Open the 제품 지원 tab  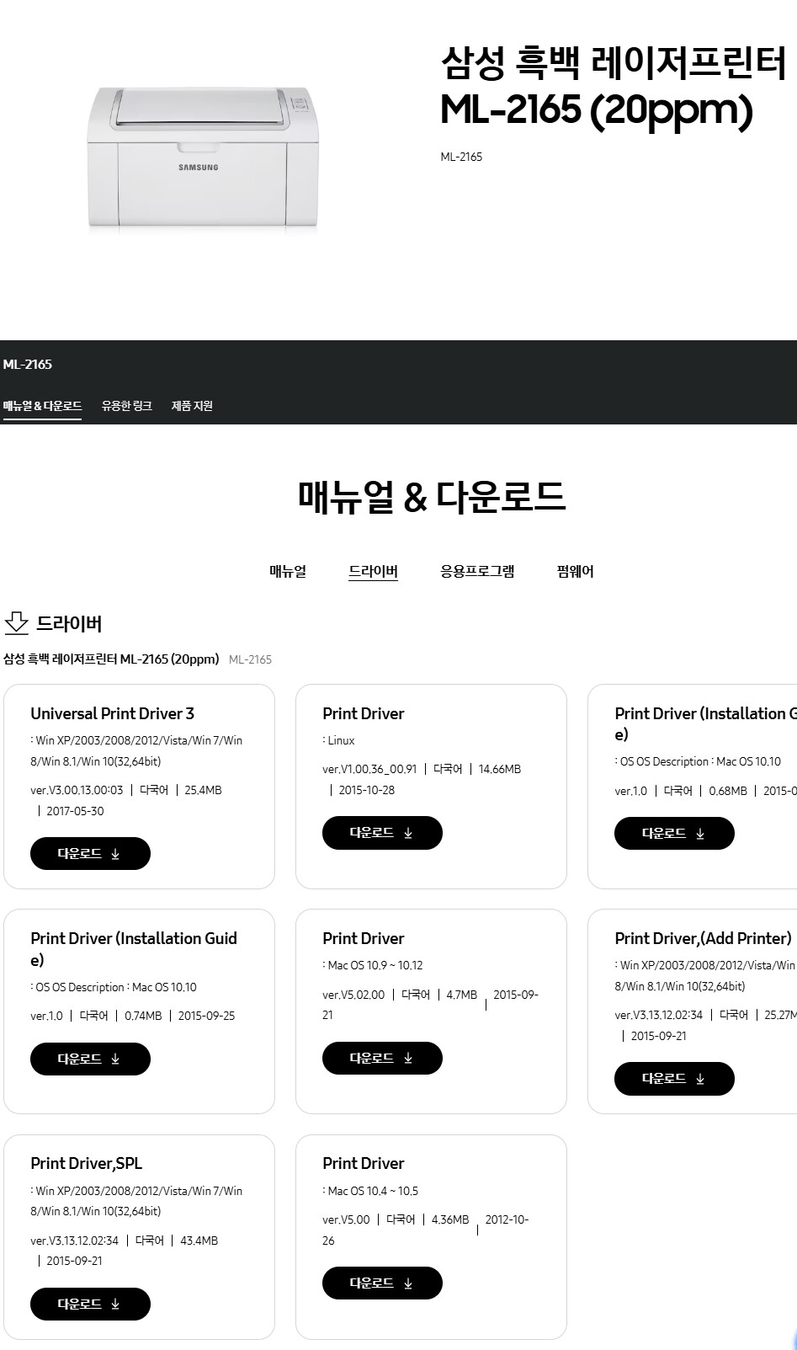192,406
